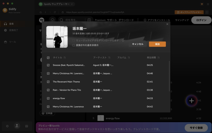Uncheck Merry Christmas Mr. Lawrence 04:42 checkbox

(48, 107)
